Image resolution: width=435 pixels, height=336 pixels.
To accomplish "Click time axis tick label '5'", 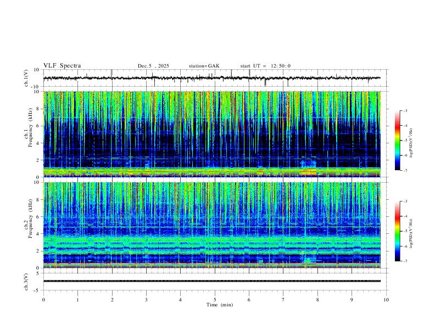I will [x=215, y=300].
